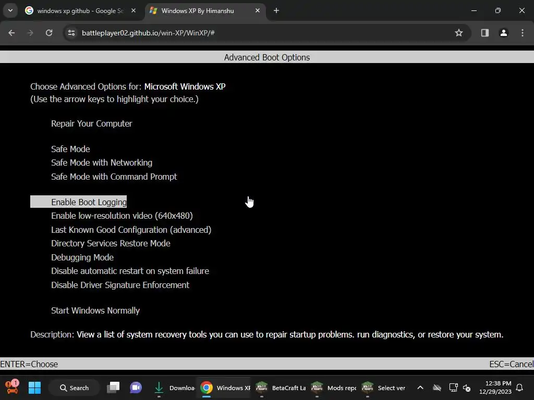Click the Advanced Boot Options header
The height and width of the screenshot is (400, 534).
pos(267,57)
